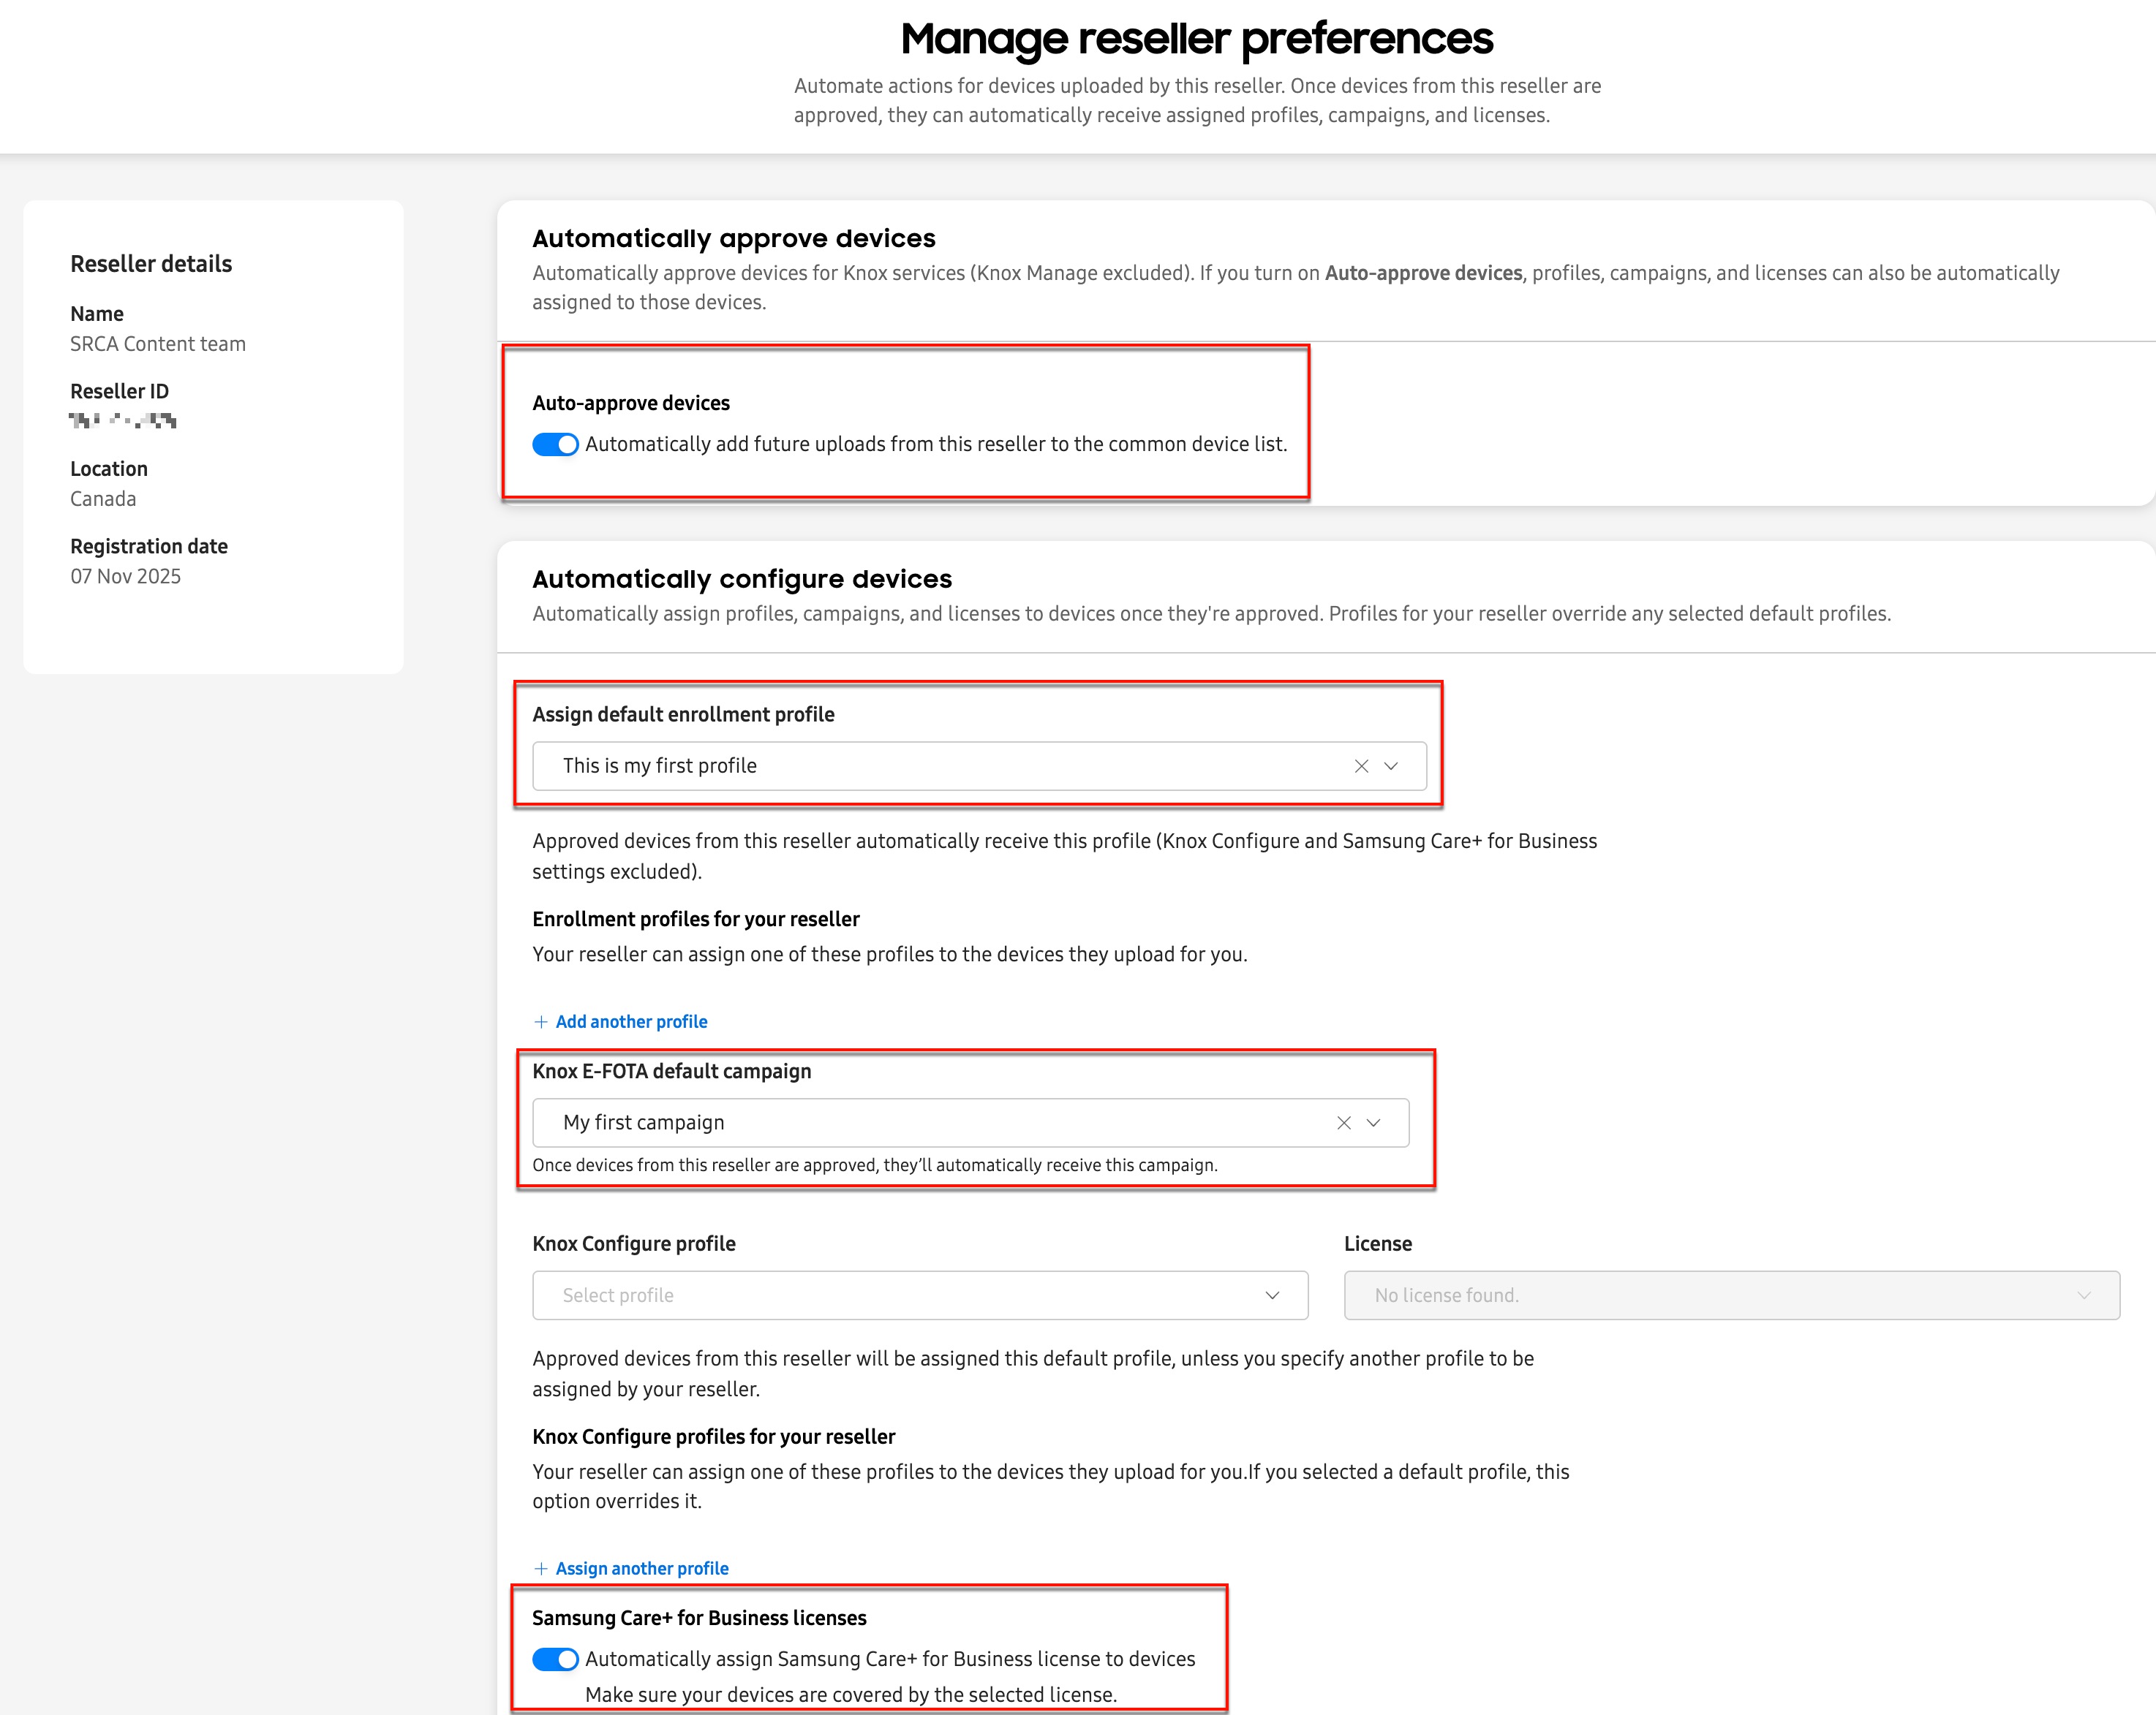Viewport: 2156px width, 1715px height.
Task: Click the "Add another profile" link
Action: 630,1021
